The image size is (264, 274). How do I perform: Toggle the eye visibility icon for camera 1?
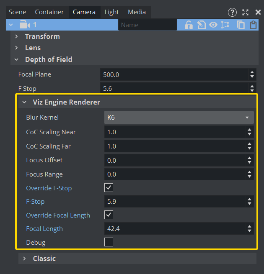[x=214, y=25]
